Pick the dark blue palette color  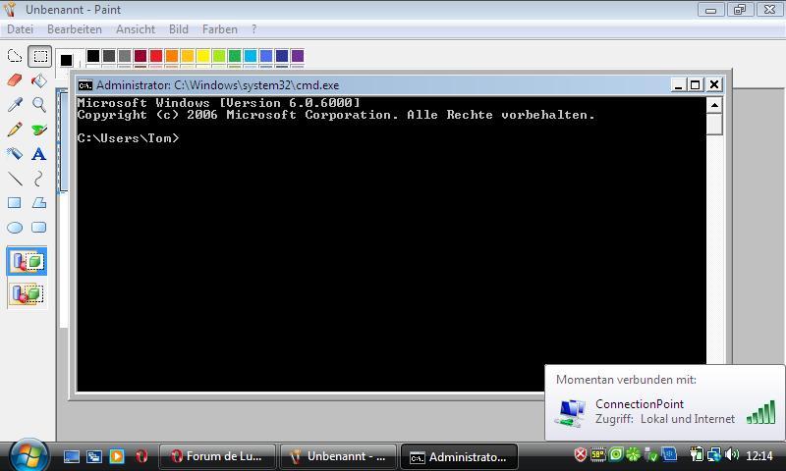(x=282, y=56)
